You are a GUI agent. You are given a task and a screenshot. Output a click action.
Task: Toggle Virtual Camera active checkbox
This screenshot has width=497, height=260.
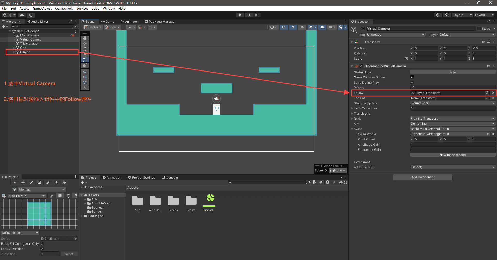pos(363,28)
